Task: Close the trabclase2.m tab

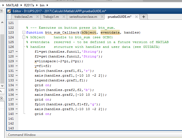Action: click(x=38, y=17)
